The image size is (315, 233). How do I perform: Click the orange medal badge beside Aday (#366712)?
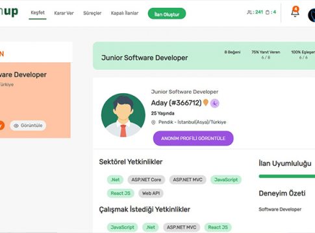pyautogui.click(x=206, y=103)
